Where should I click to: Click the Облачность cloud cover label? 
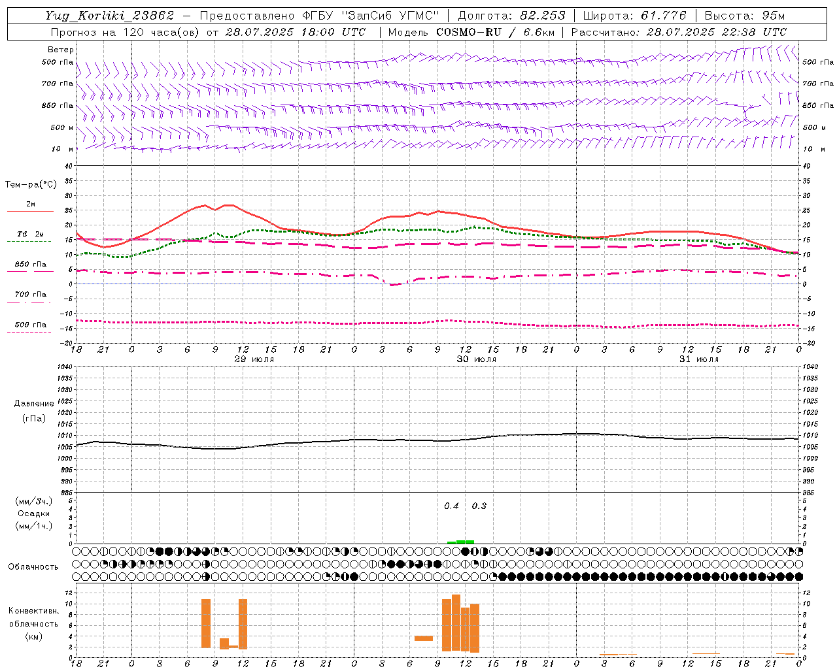[x=33, y=567]
